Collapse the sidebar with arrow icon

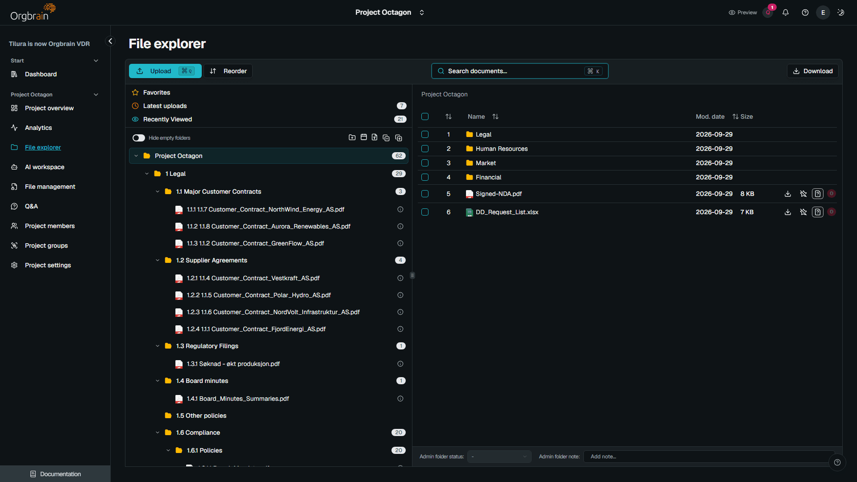(110, 41)
